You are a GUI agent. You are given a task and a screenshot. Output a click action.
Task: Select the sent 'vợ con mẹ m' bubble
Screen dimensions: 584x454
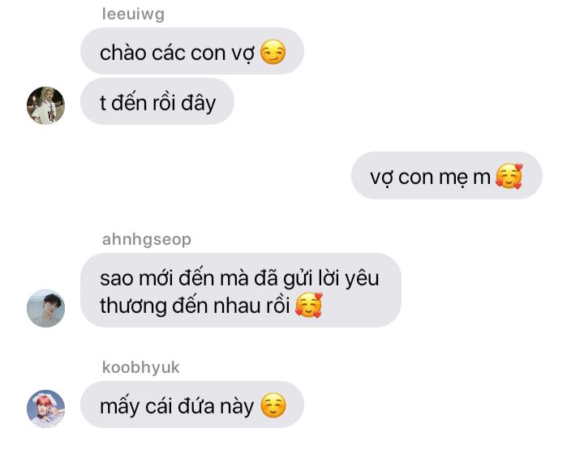click(x=447, y=175)
